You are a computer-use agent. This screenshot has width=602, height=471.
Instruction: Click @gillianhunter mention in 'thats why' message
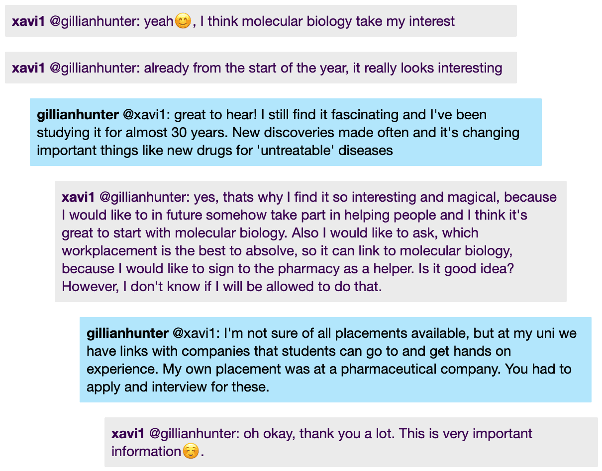pos(143,197)
